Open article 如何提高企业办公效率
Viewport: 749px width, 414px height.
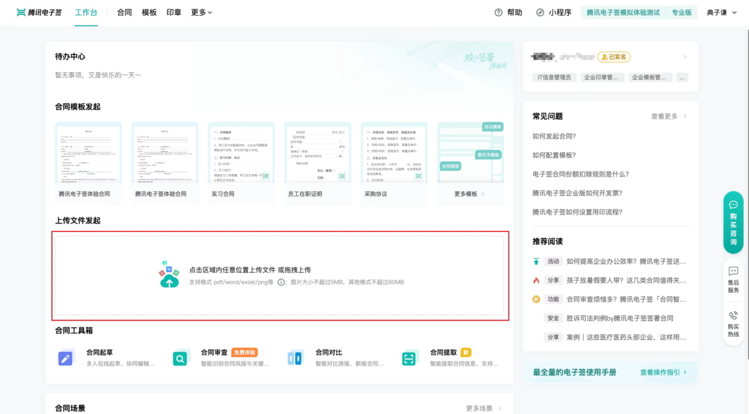627,261
